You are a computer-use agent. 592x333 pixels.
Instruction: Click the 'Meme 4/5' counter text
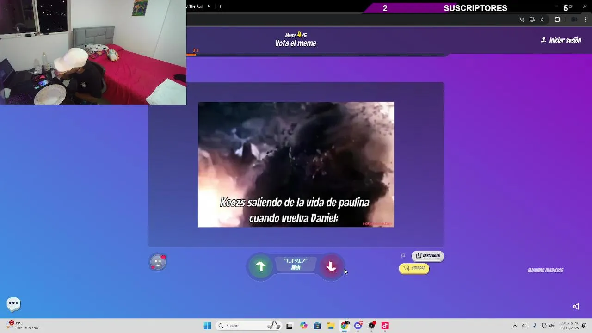[x=296, y=35]
